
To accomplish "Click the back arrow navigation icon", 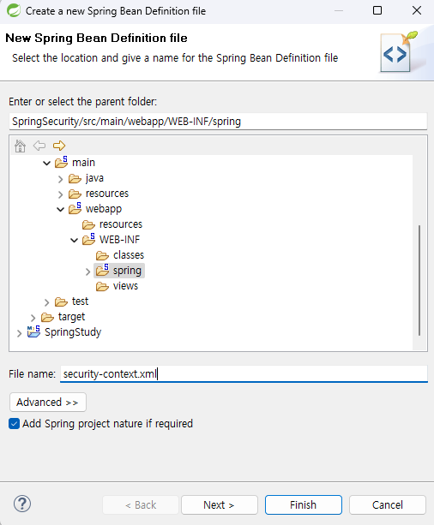I will pos(39,146).
